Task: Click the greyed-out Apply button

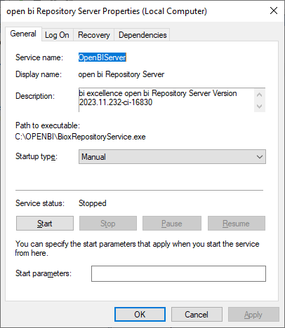Action: pyautogui.click(x=253, y=315)
